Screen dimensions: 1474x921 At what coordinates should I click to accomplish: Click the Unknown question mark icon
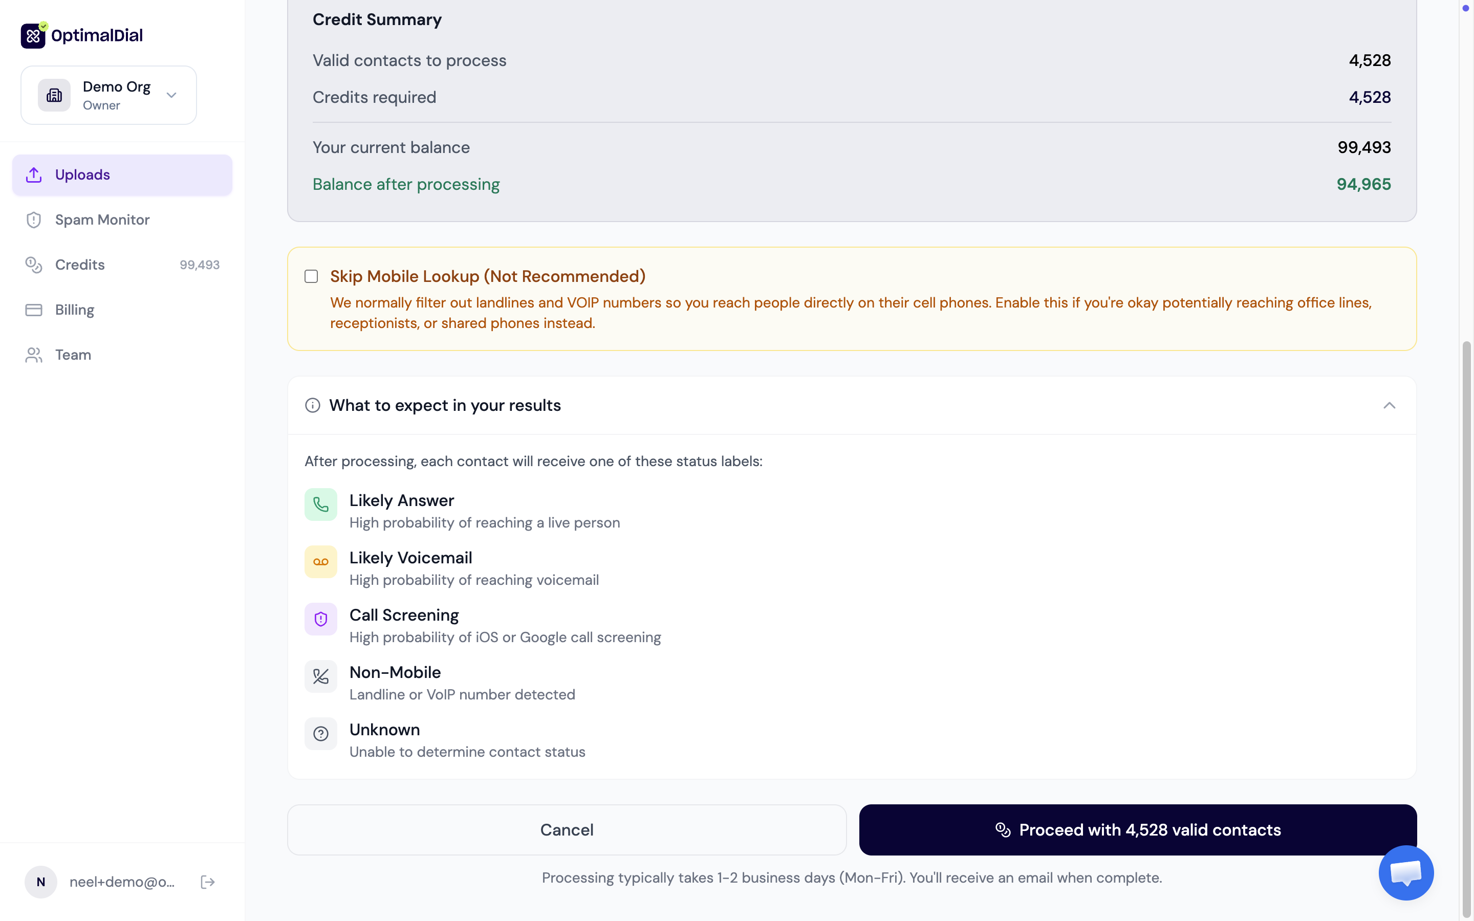[x=320, y=733]
